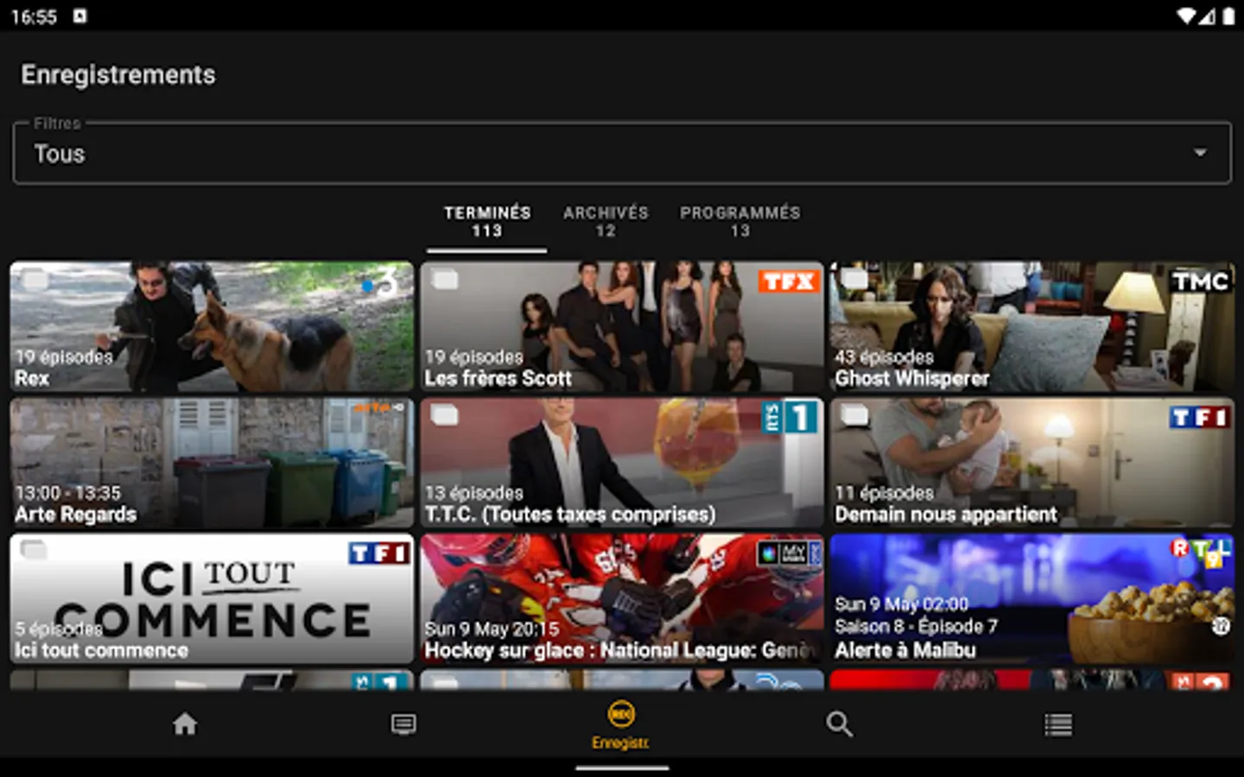The width and height of the screenshot is (1244, 777).
Task: Click the '5 épisodes' label
Action: click(x=58, y=629)
